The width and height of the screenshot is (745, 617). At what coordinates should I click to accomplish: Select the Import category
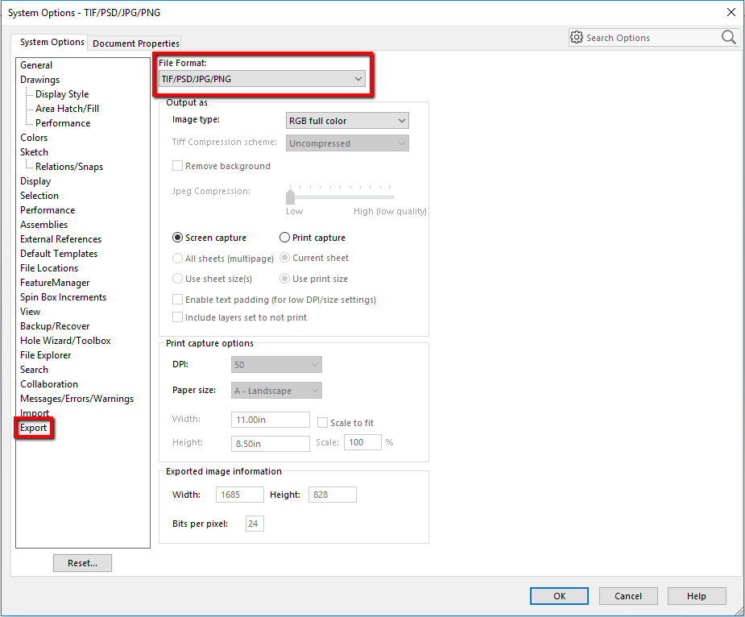[35, 413]
